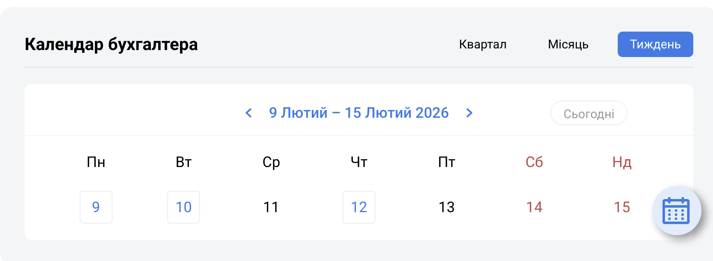Pick Sunday the 15th
The width and height of the screenshot is (713, 261).
tap(622, 207)
